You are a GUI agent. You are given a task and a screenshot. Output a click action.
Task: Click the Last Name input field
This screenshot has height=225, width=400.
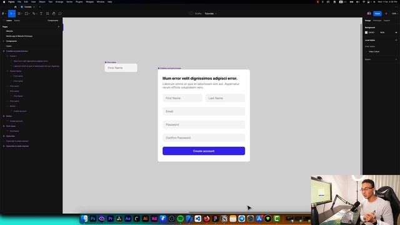tap(225, 98)
